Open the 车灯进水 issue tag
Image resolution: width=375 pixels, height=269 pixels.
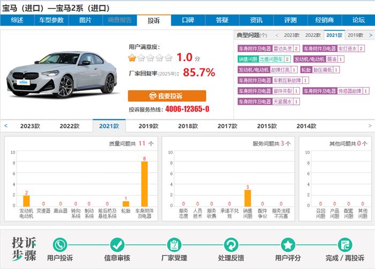point(334,49)
